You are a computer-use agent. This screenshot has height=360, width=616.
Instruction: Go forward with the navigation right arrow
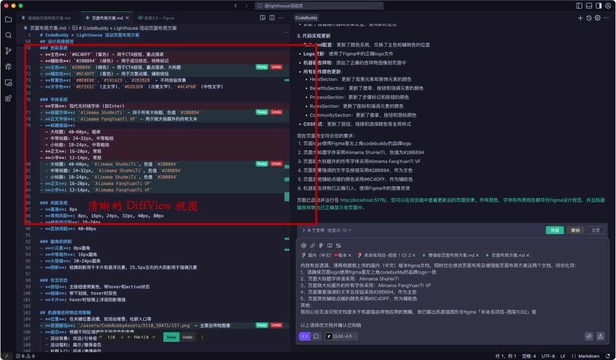(247, 6)
